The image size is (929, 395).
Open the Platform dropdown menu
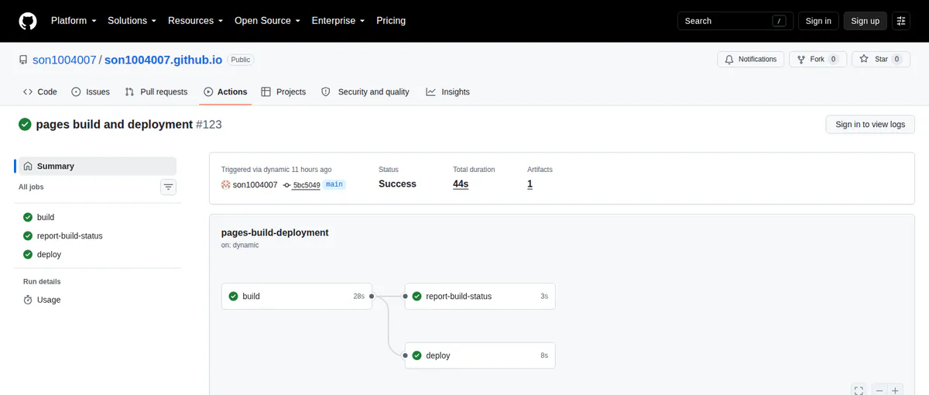[74, 21]
